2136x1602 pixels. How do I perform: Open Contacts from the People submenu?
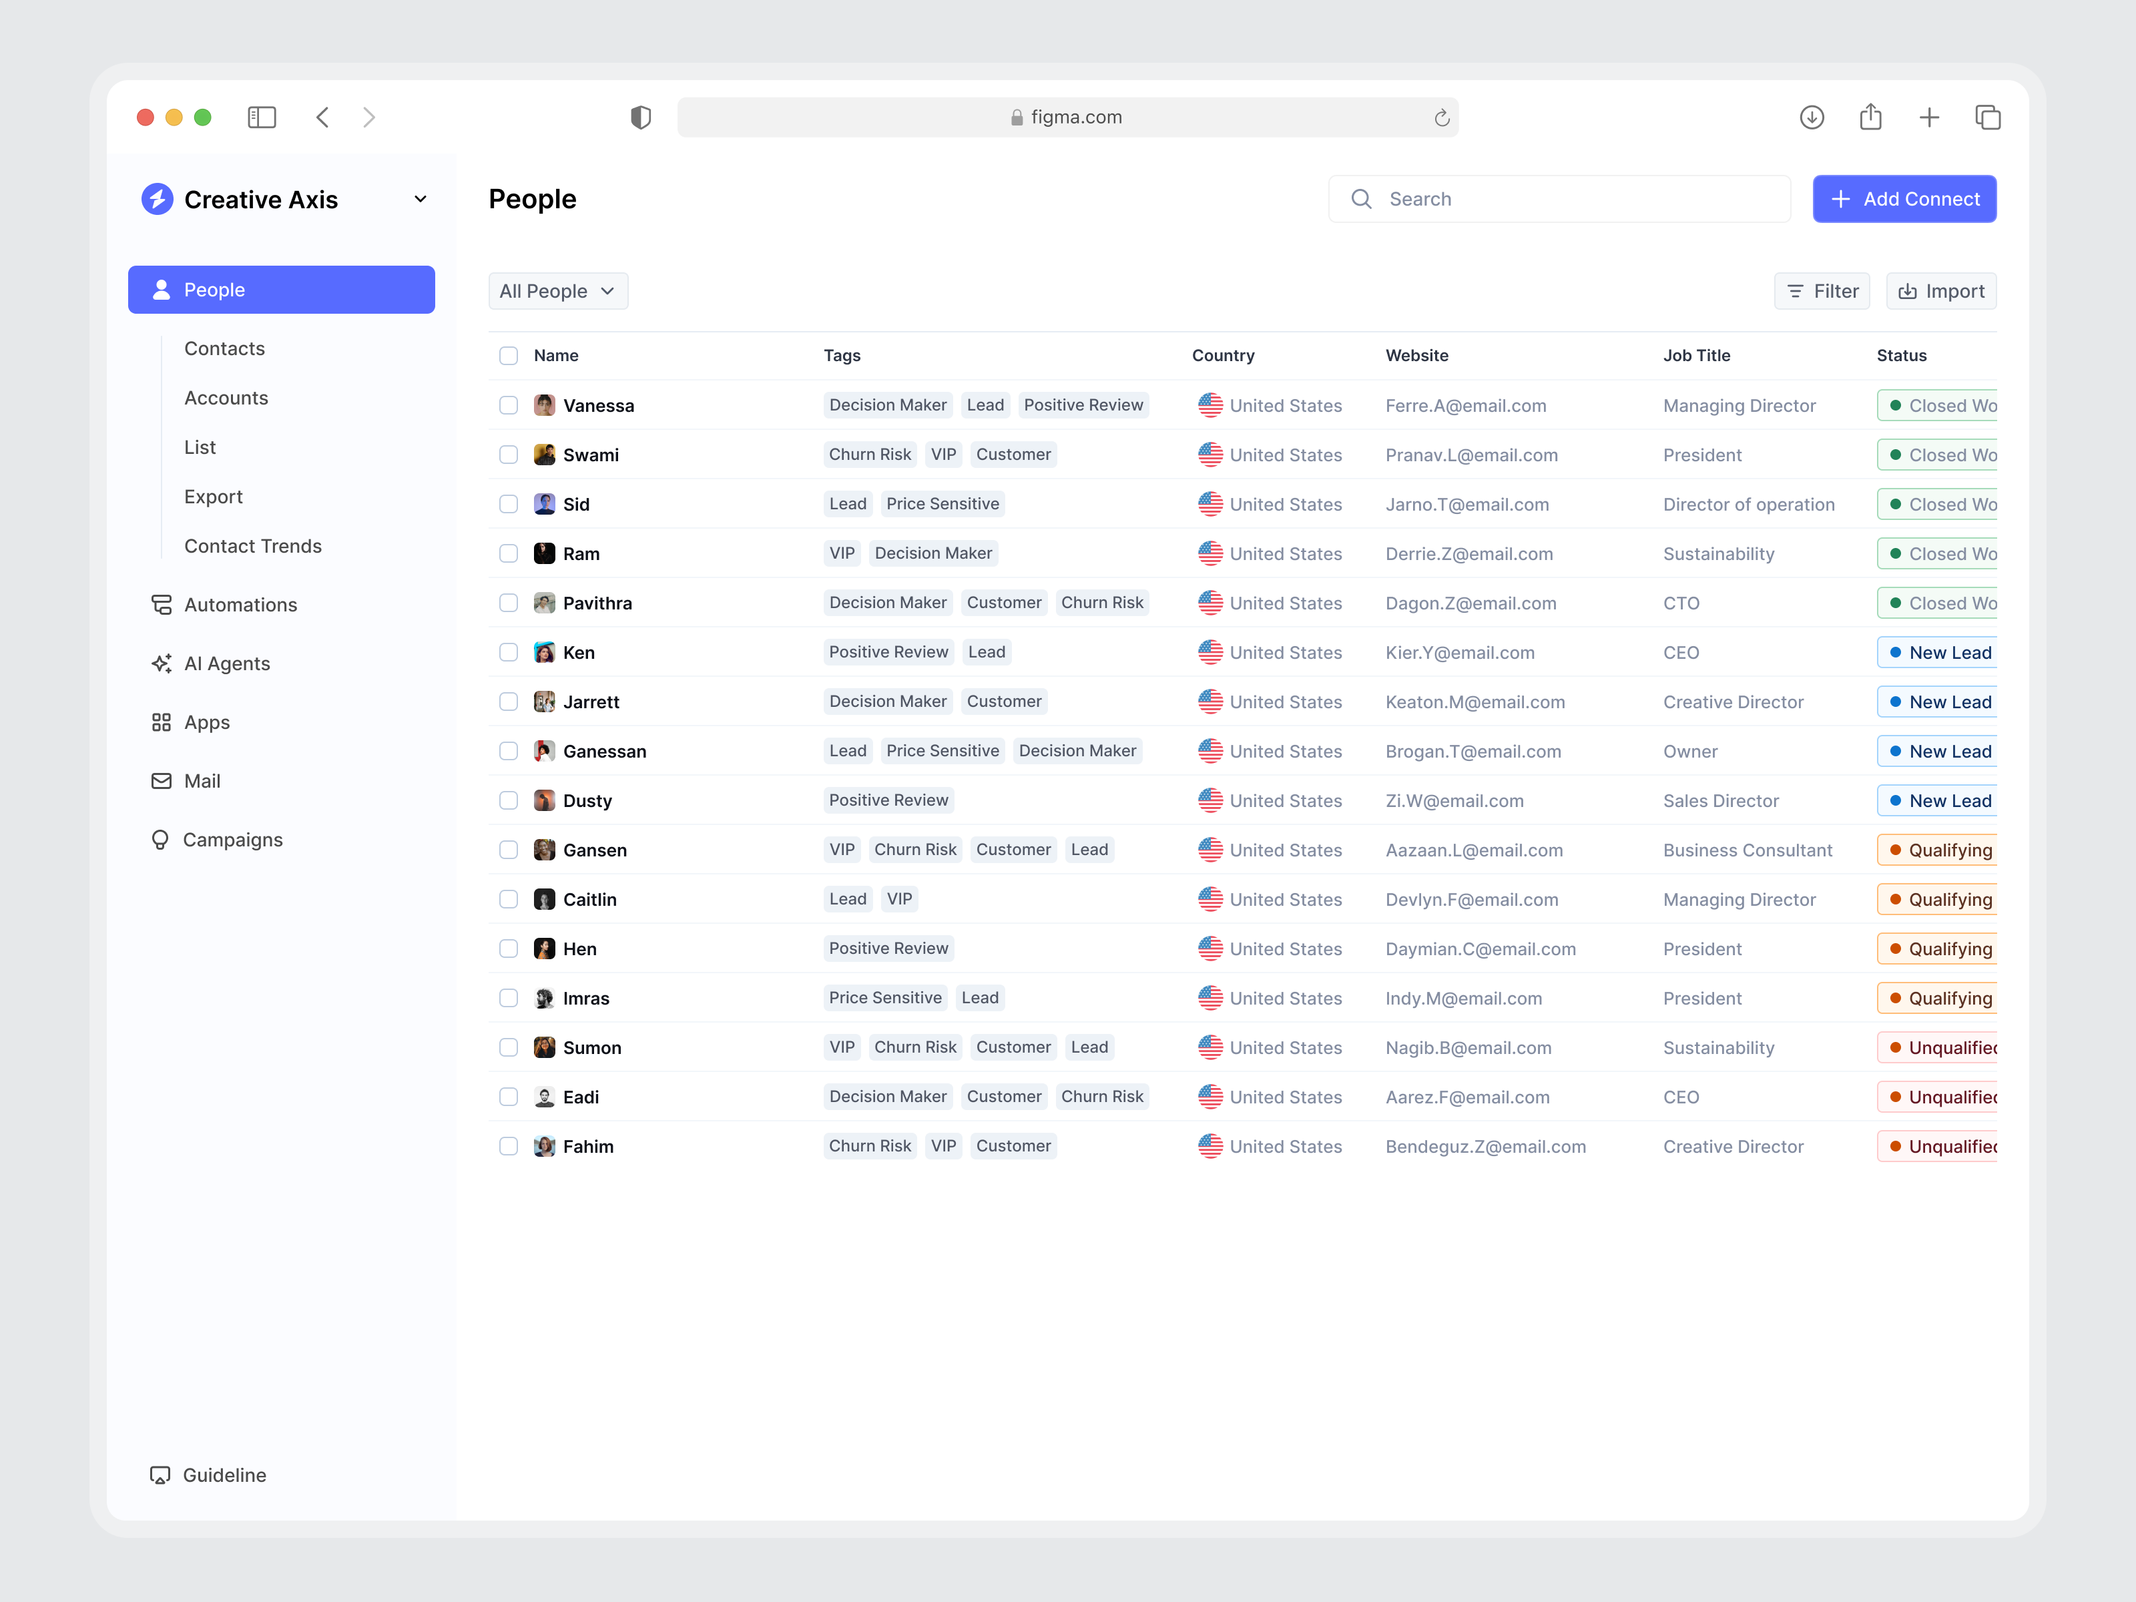pyautogui.click(x=224, y=348)
